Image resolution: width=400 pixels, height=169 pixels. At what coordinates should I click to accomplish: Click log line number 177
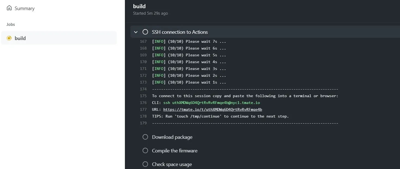143,109
